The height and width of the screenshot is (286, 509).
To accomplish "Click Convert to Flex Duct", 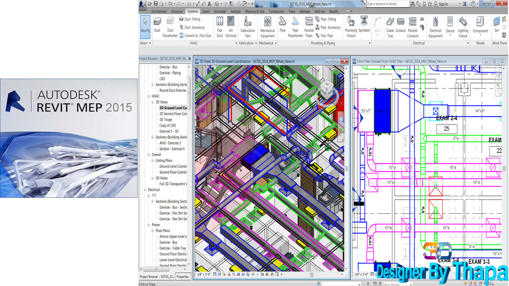I will [194, 35].
